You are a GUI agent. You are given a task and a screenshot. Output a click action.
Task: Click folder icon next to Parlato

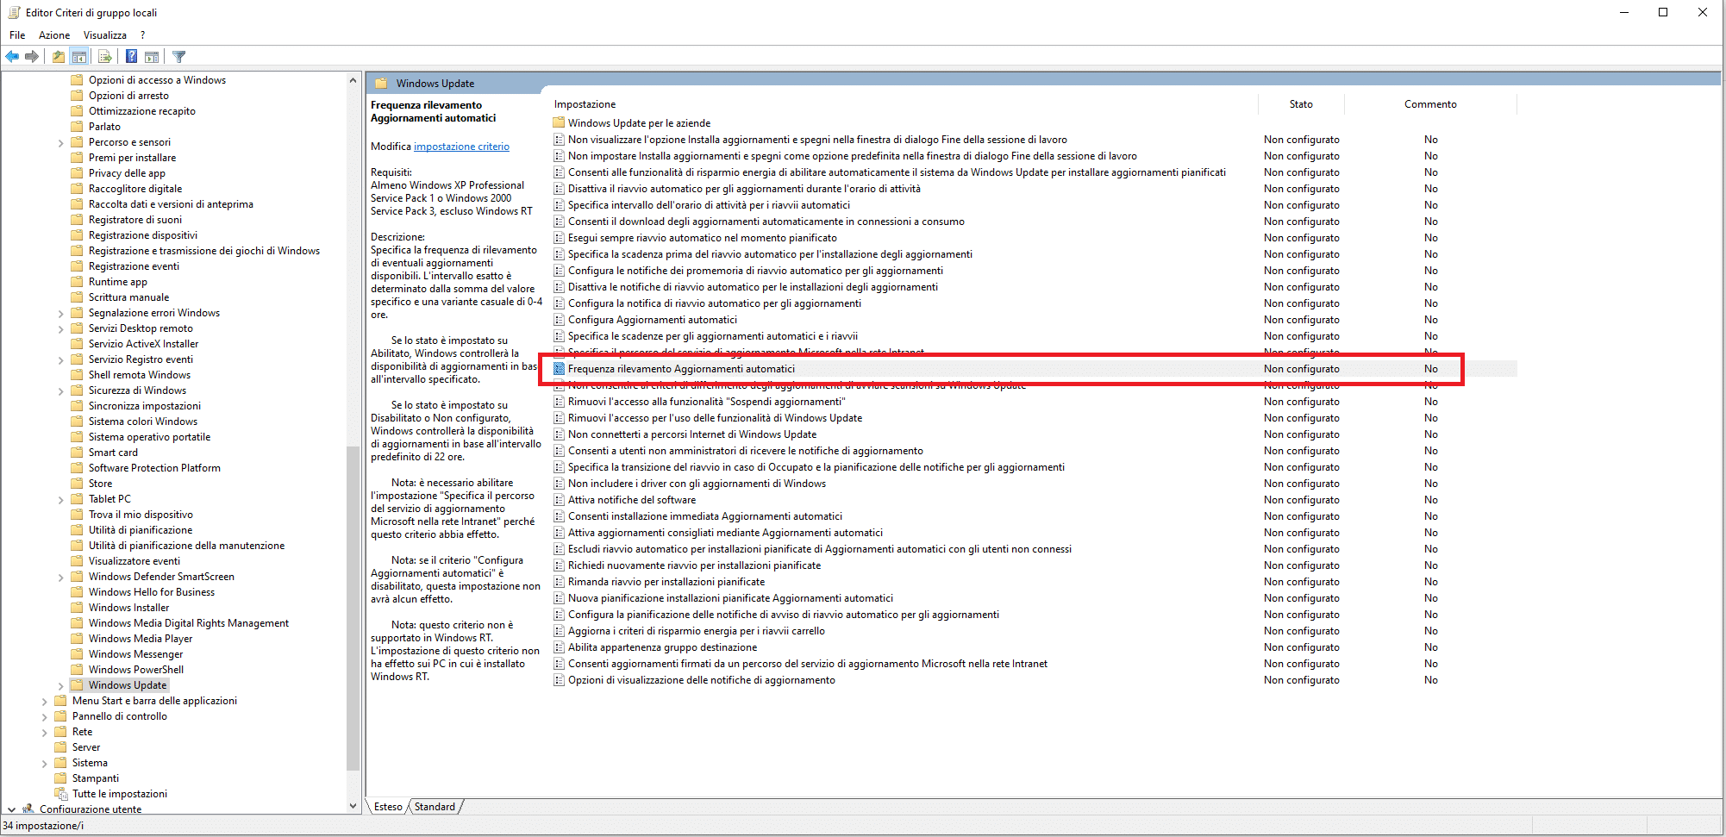pos(77,127)
